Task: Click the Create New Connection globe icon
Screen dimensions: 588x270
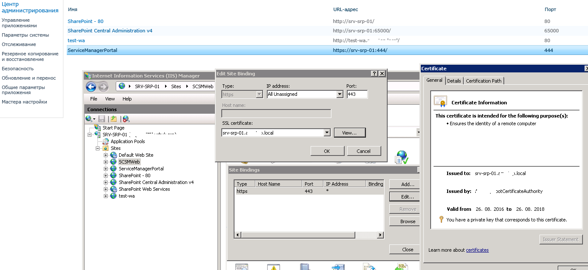Action: [89, 119]
